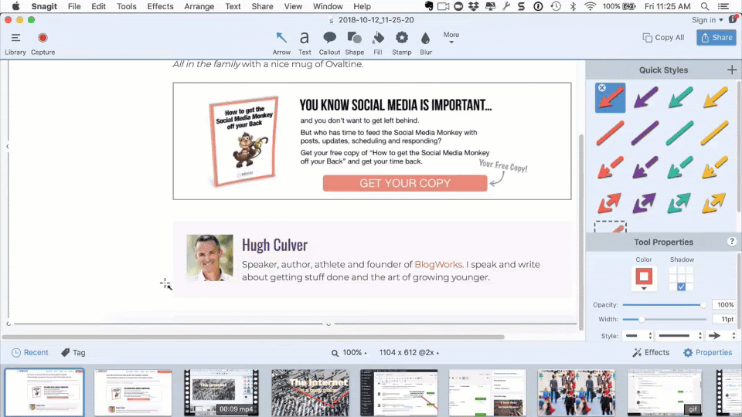Apply the purple dashed arrow quick style
The image size is (742, 417).
pyautogui.click(x=645, y=168)
